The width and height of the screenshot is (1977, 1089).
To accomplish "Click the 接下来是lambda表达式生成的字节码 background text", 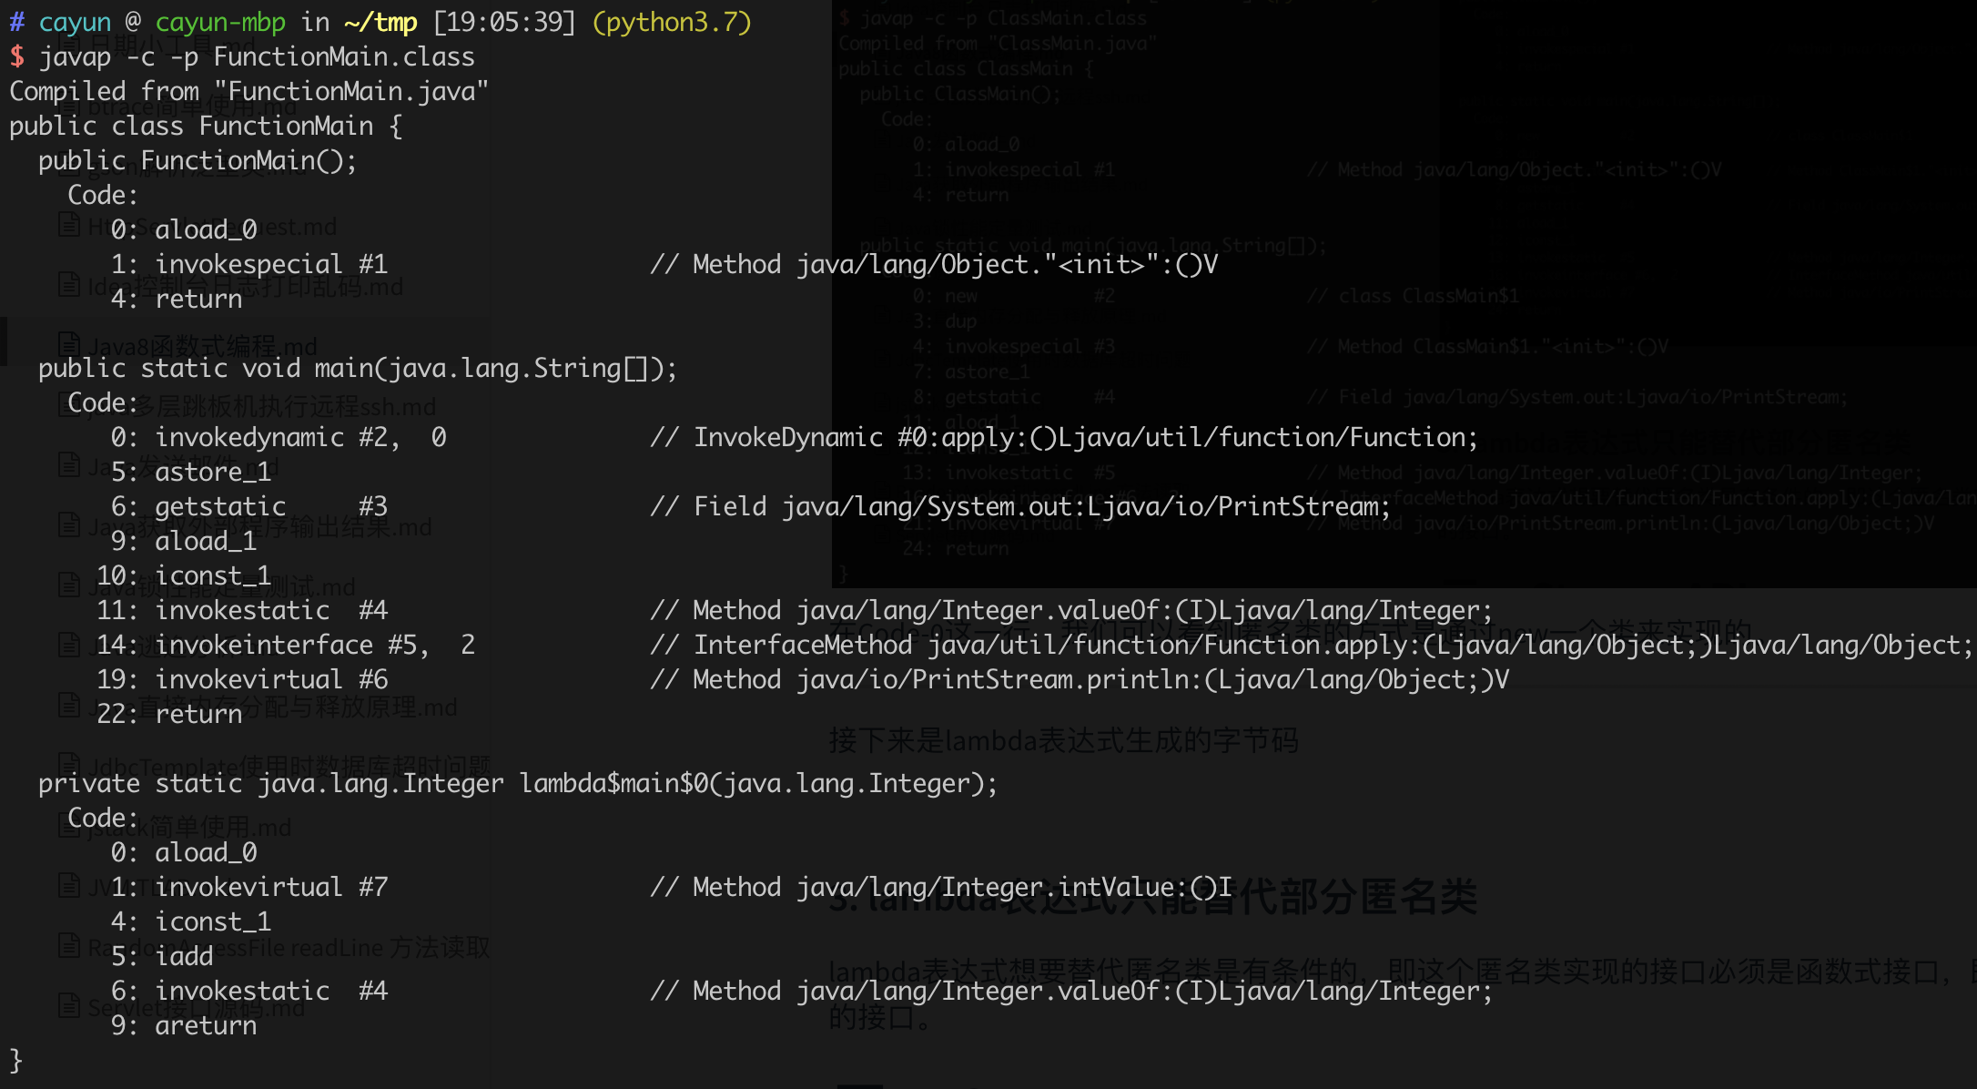I will coord(1063,741).
